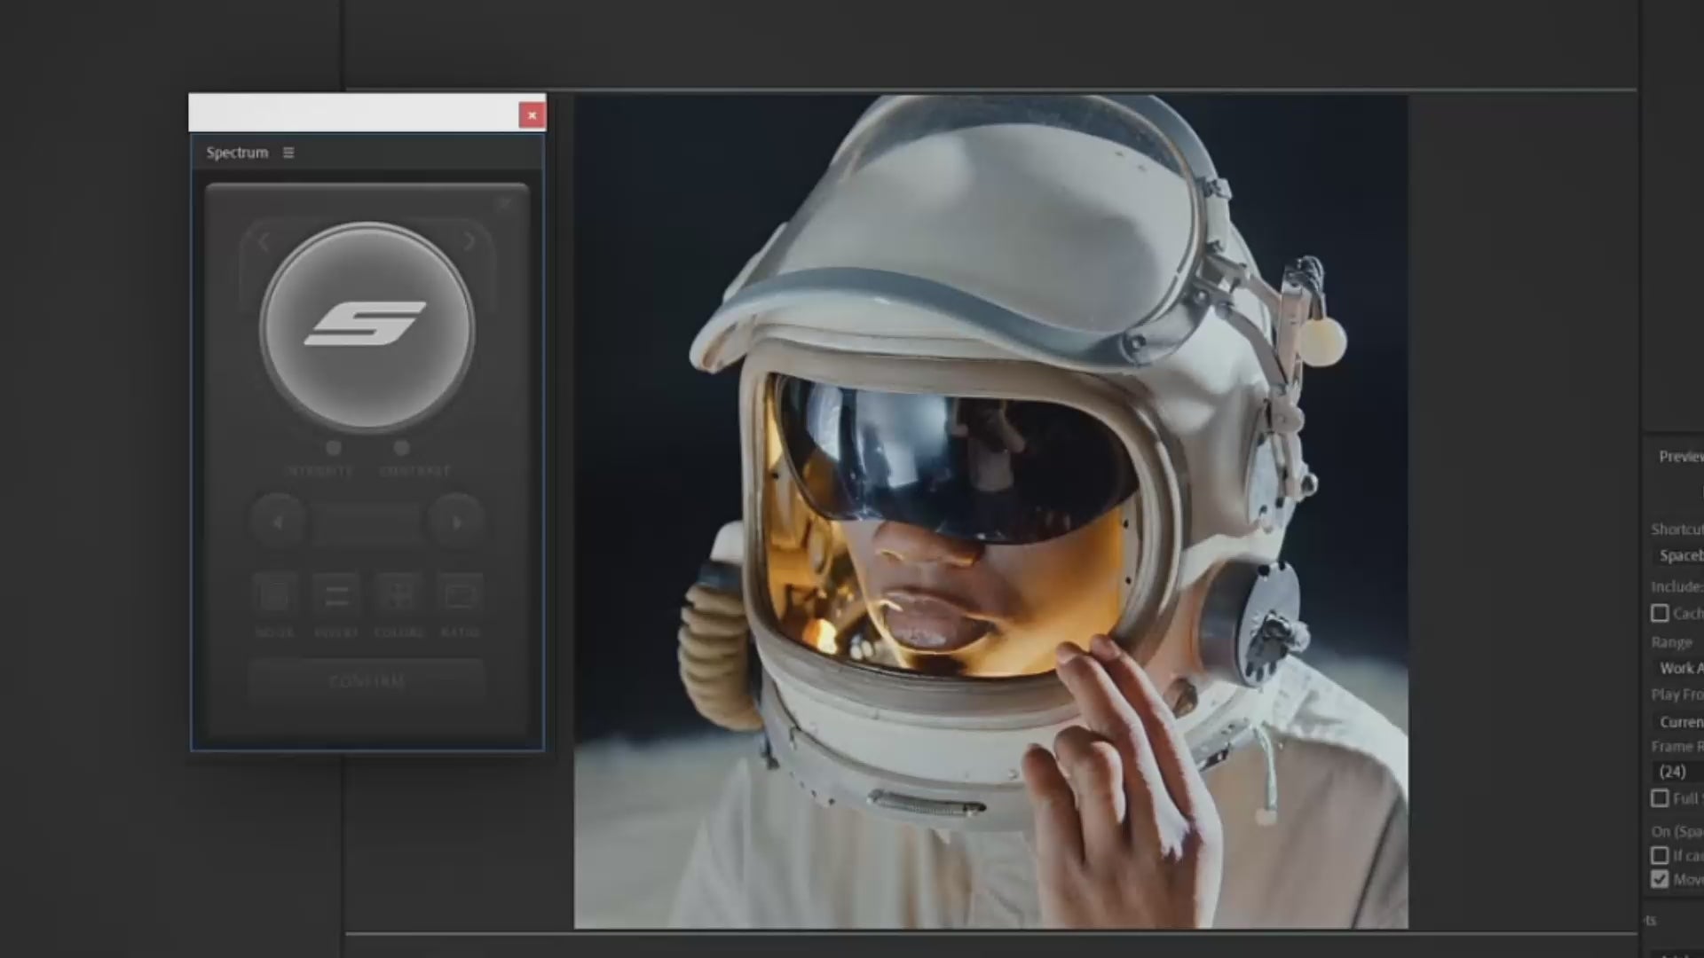The width and height of the screenshot is (1704, 958).
Task: Click the large Spectrum S logo button
Action: pyautogui.click(x=367, y=326)
